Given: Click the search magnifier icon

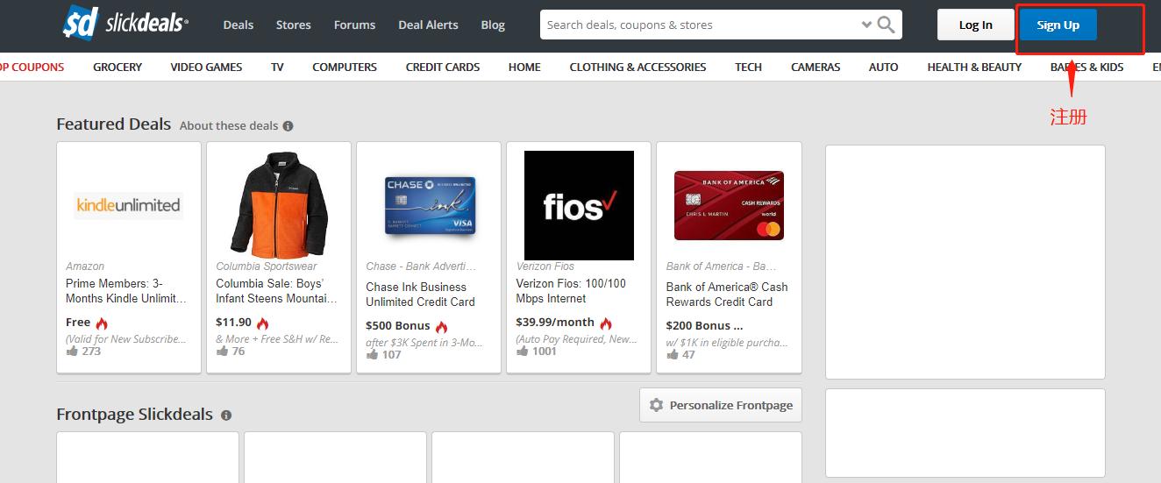Looking at the screenshot, I should point(886,25).
